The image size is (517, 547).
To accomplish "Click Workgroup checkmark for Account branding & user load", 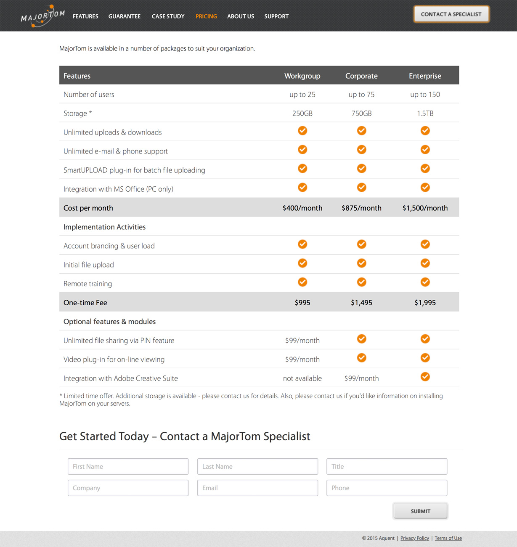I will tap(302, 244).
